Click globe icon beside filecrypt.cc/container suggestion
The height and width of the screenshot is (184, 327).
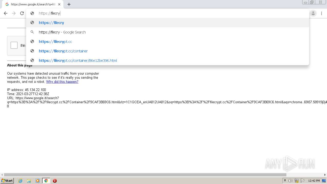[x=32, y=51]
